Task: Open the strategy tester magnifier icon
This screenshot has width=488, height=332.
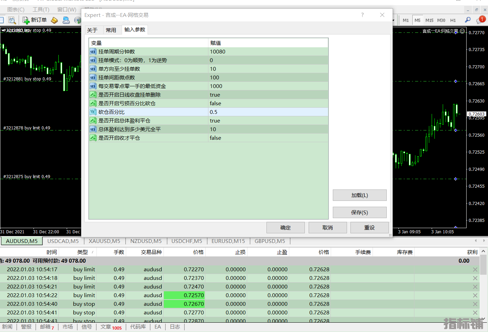Action: point(12,20)
